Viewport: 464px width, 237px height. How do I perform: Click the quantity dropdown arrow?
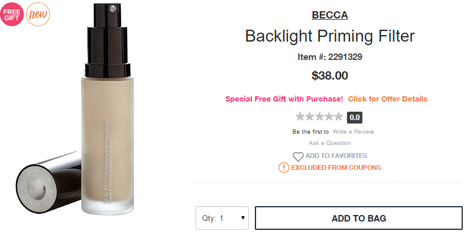(x=243, y=218)
